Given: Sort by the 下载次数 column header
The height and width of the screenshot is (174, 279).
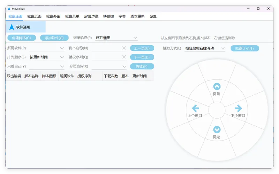Looking at the screenshot, I should pyautogui.click(x=111, y=76).
